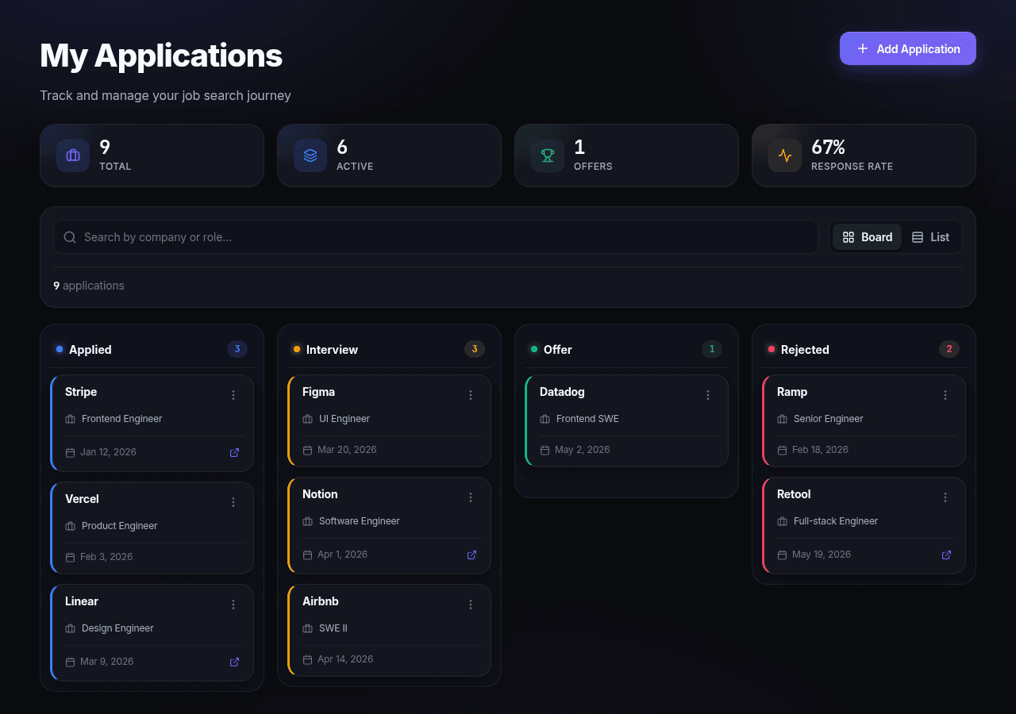Image resolution: width=1016 pixels, height=714 pixels.
Task: Open the Vercel card options menu
Action: pos(233,502)
